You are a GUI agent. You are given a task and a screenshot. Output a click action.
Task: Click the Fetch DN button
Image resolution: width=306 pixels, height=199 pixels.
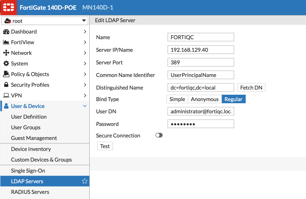pyautogui.click(x=251, y=88)
